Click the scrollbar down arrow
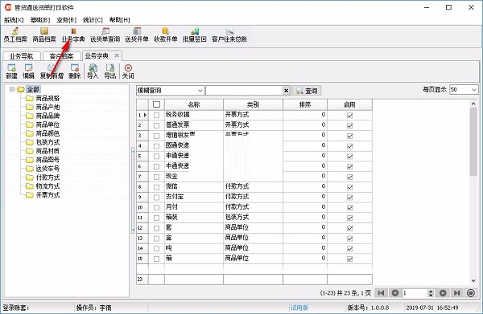The image size is (483, 314). pyautogui.click(x=473, y=280)
